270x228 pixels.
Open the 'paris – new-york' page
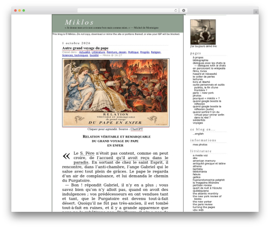pos(203,93)
